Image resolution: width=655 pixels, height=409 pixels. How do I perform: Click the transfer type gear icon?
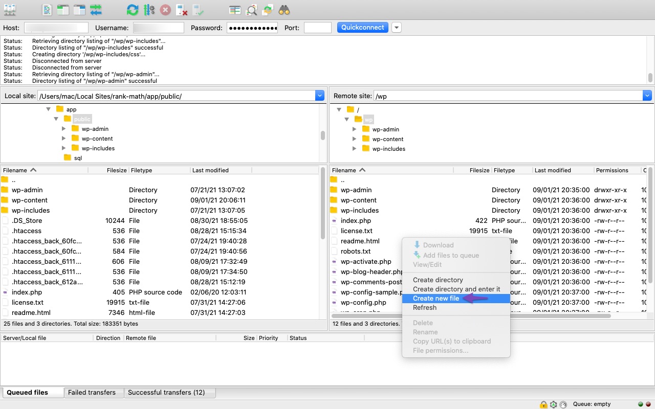pos(553,404)
